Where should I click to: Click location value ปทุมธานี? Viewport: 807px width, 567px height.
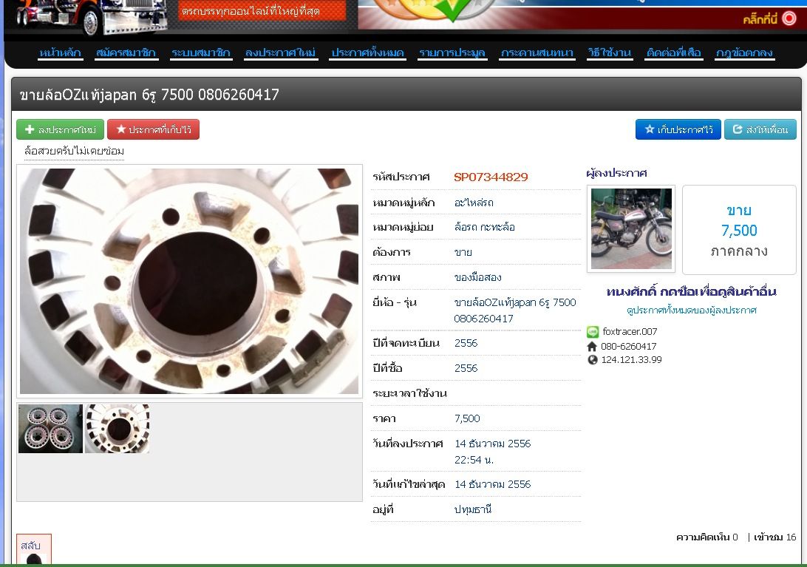pyautogui.click(x=472, y=509)
